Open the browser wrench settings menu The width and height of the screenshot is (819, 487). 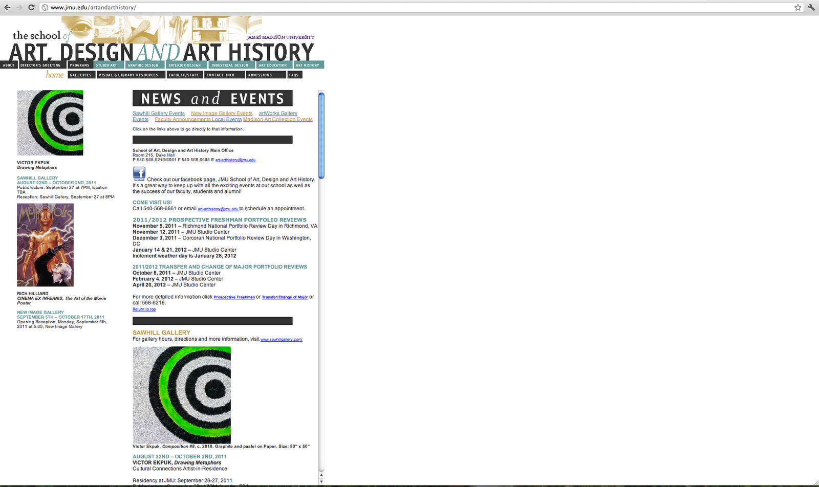coord(811,7)
